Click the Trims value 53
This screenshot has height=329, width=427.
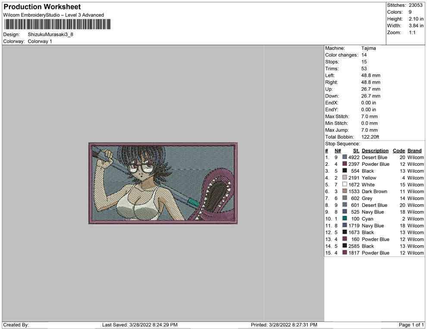point(364,69)
